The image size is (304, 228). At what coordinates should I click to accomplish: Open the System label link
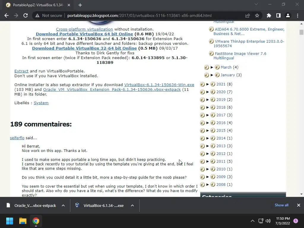point(41,103)
